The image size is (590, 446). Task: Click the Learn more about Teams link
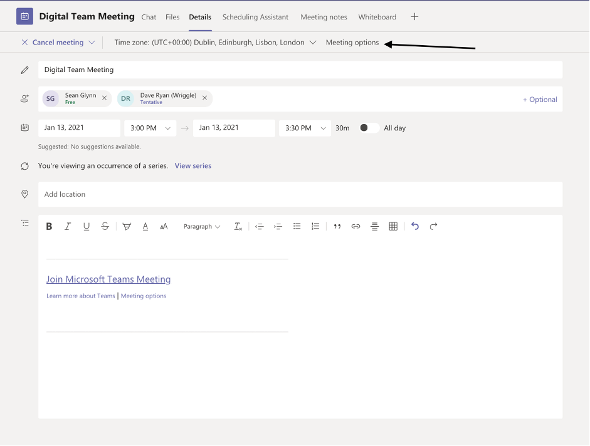pos(80,296)
